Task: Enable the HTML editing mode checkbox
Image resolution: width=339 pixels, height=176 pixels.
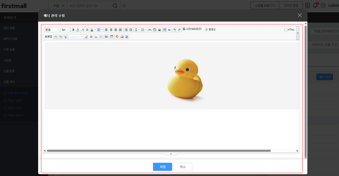Action: (286, 30)
